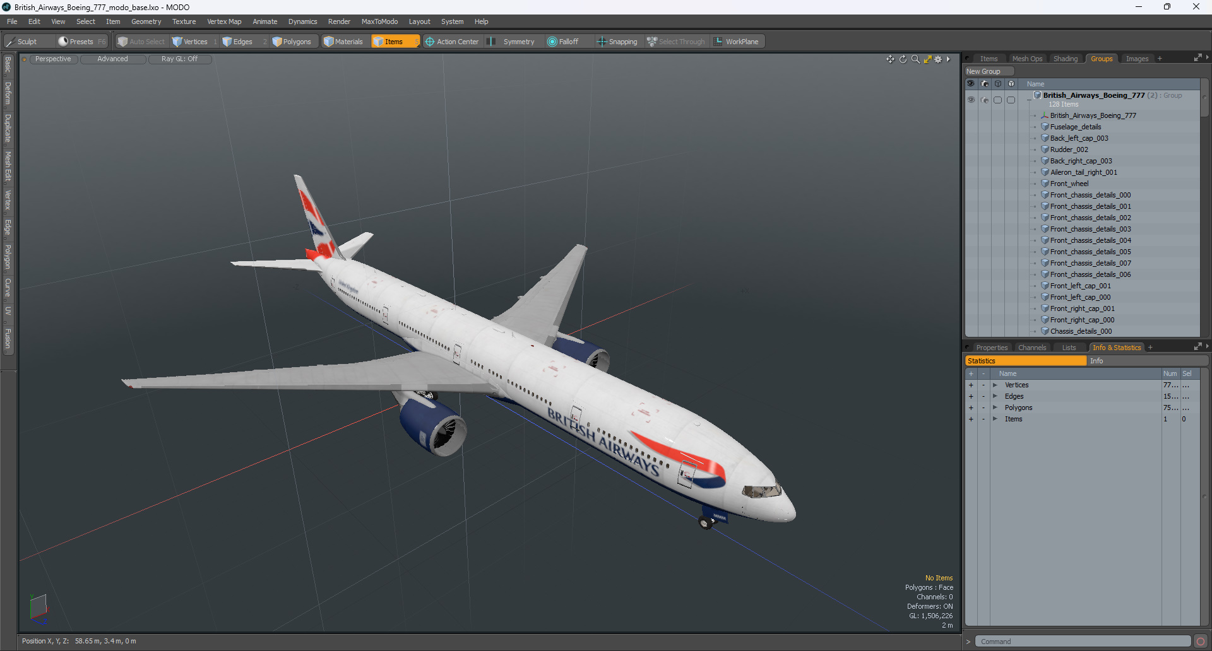
Task: Switch to the Shading tab
Action: coord(1066,59)
